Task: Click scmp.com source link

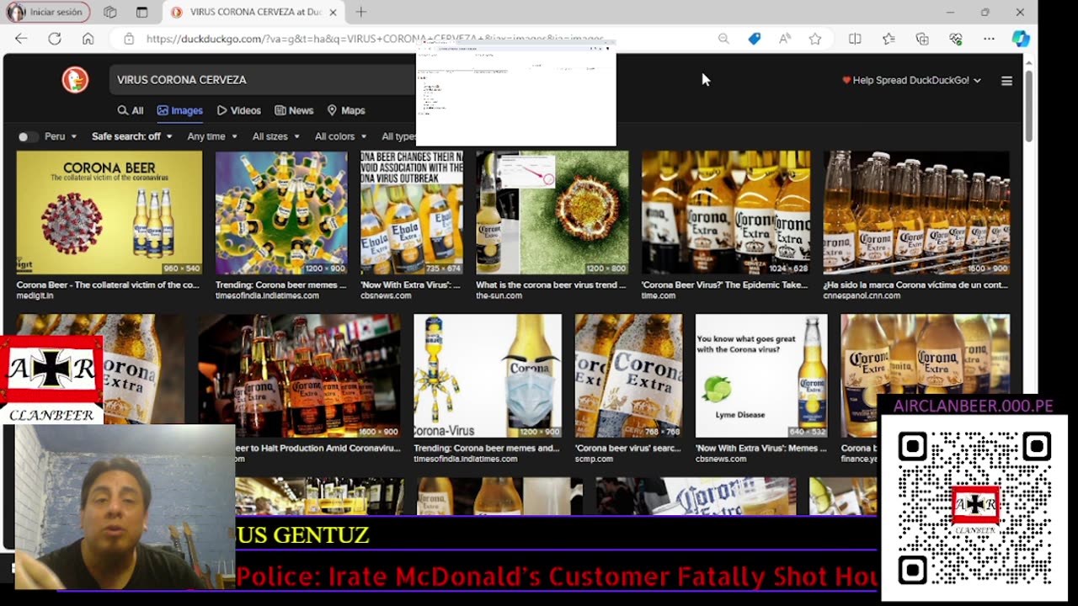Action: (594, 459)
